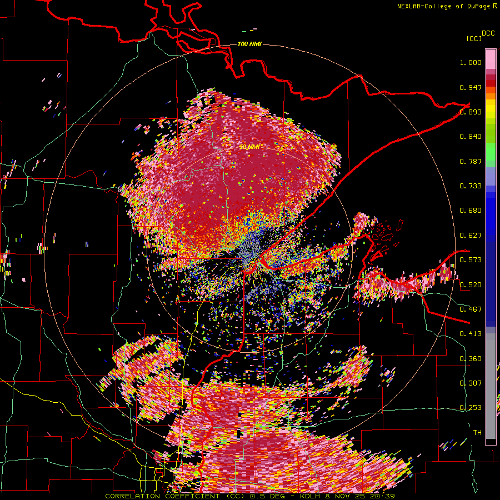
Task: Click the 0.573 color scale value
Action: pos(471,260)
